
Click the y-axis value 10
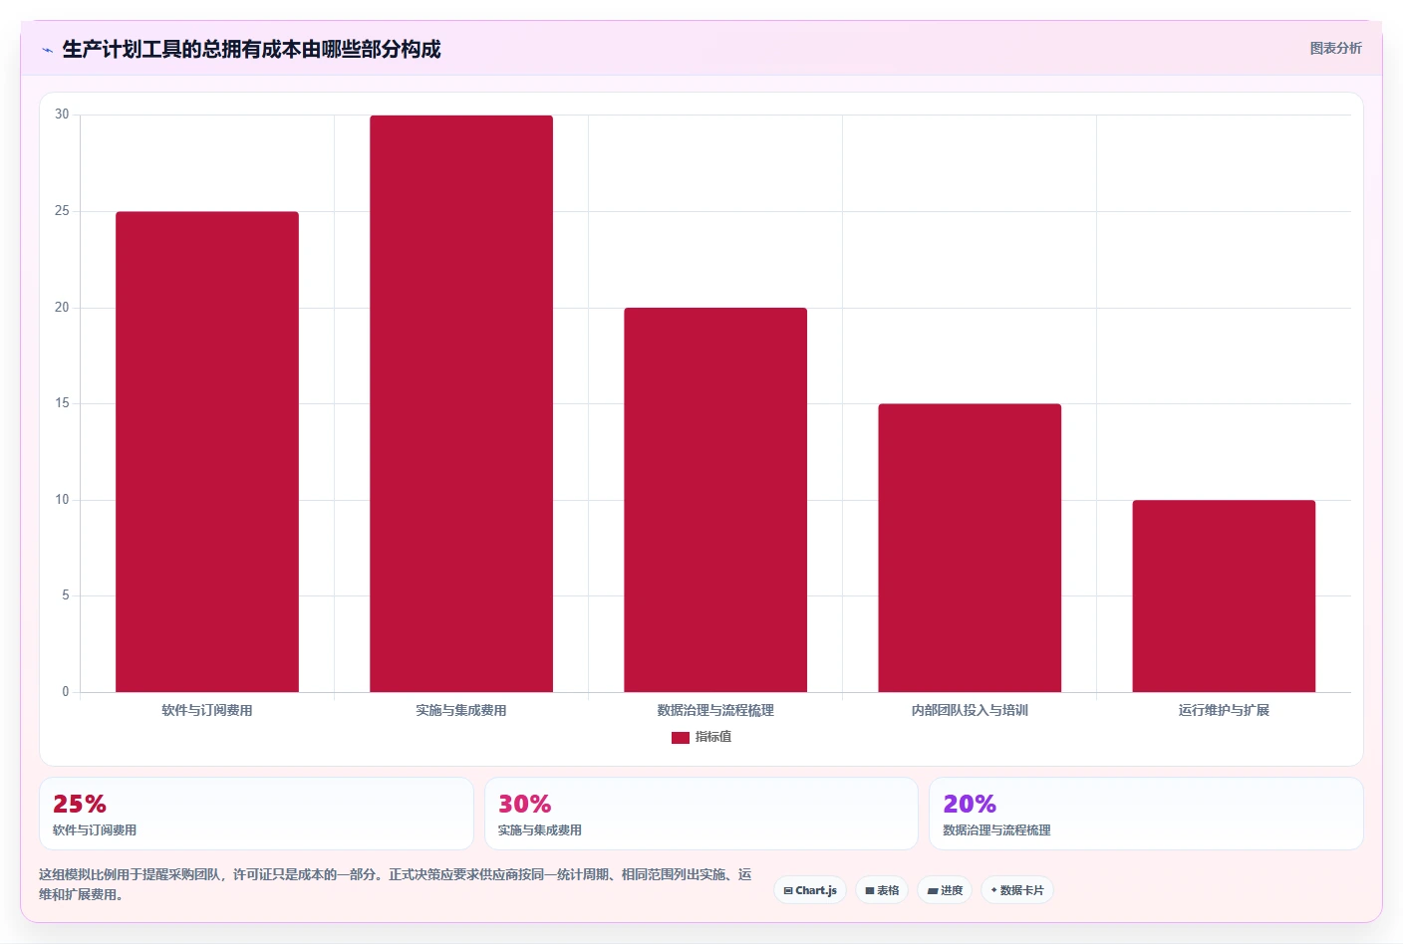click(x=62, y=500)
